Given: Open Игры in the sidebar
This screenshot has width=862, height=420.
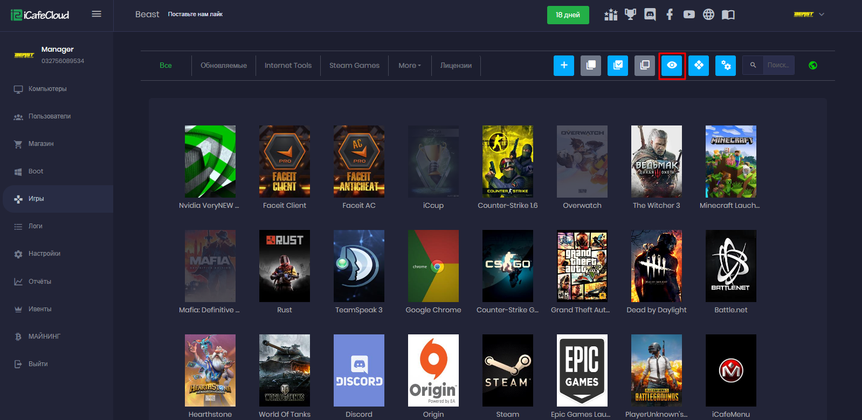Looking at the screenshot, I should pos(57,199).
